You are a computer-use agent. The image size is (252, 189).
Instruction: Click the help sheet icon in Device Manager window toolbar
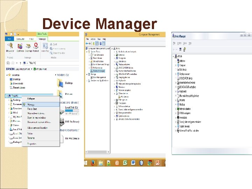[184, 49]
